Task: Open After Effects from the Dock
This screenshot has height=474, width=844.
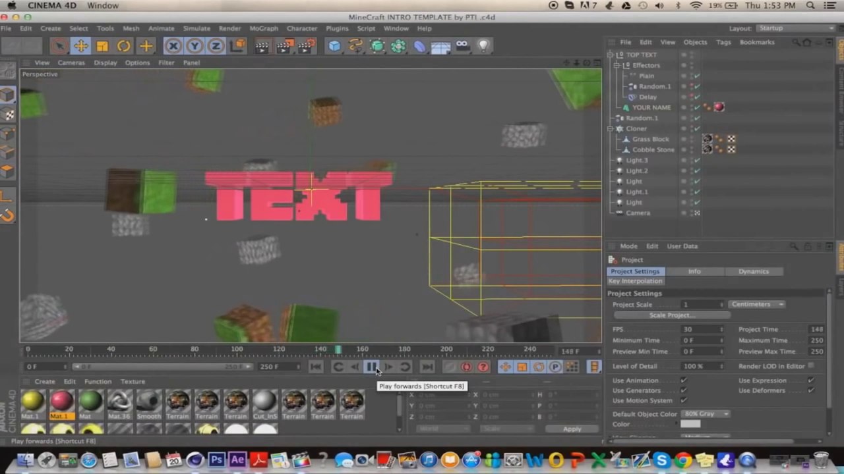Action: [x=237, y=460]
